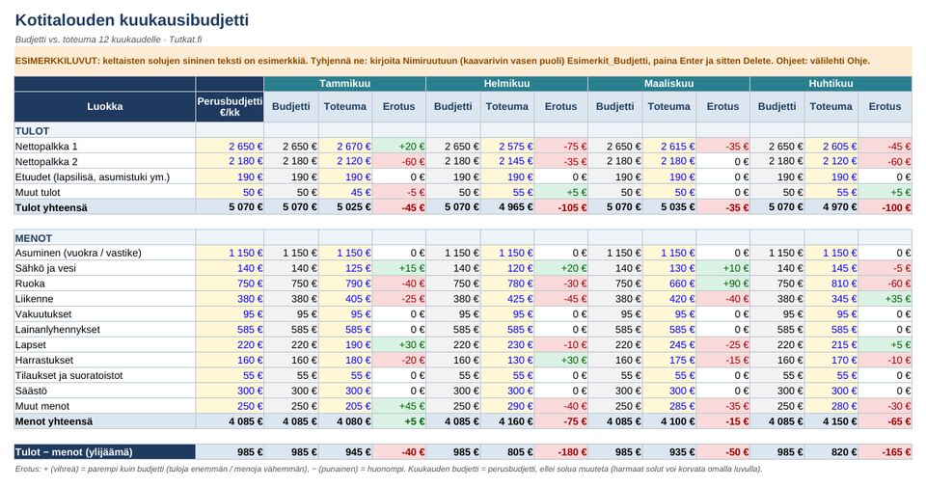
Task: Select the Asuminen (vuokra / vastike) label
Action: [x=105, y=253]
